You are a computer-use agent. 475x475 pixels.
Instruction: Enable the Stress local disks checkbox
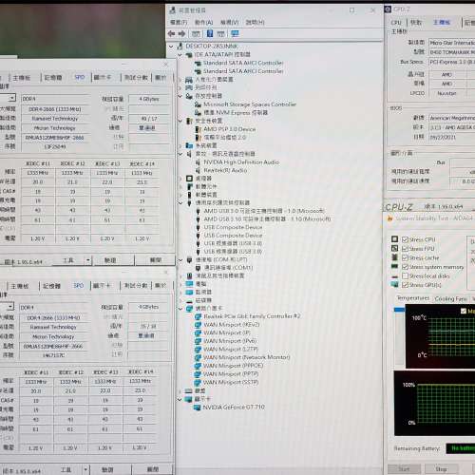[405, 276]
